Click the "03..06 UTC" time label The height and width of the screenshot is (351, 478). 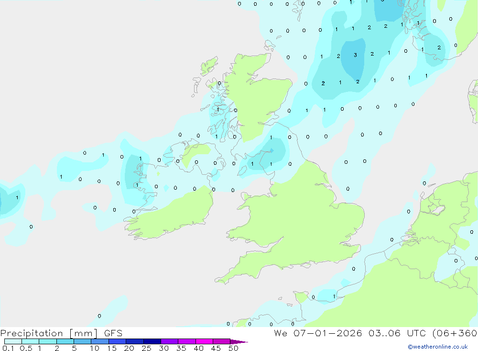pyautogui.click(x=397, y=333)
